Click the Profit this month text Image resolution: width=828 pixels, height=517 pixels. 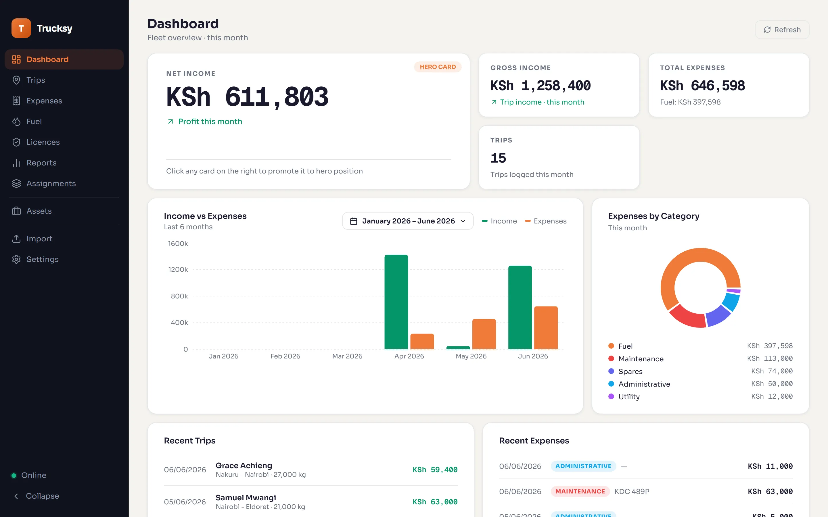point(210,122)
